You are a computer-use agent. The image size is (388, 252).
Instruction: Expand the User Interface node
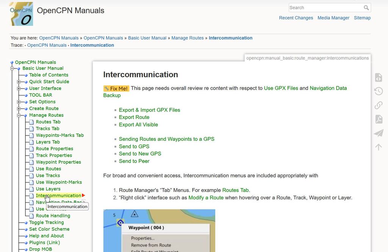(19, 89)
